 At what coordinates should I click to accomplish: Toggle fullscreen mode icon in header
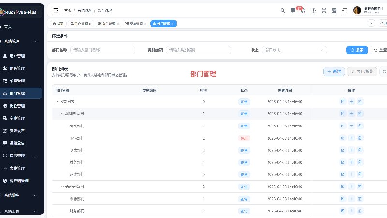click(324, 10)
